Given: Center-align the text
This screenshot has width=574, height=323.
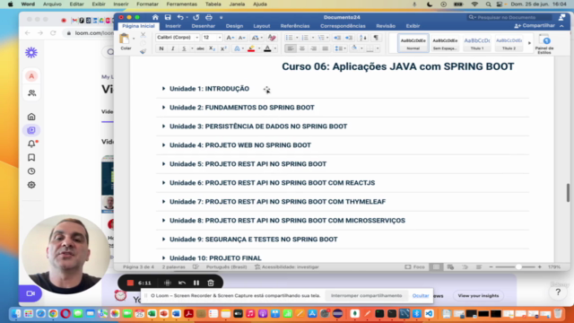Looking at the screenshot, I should coord(302,48).
